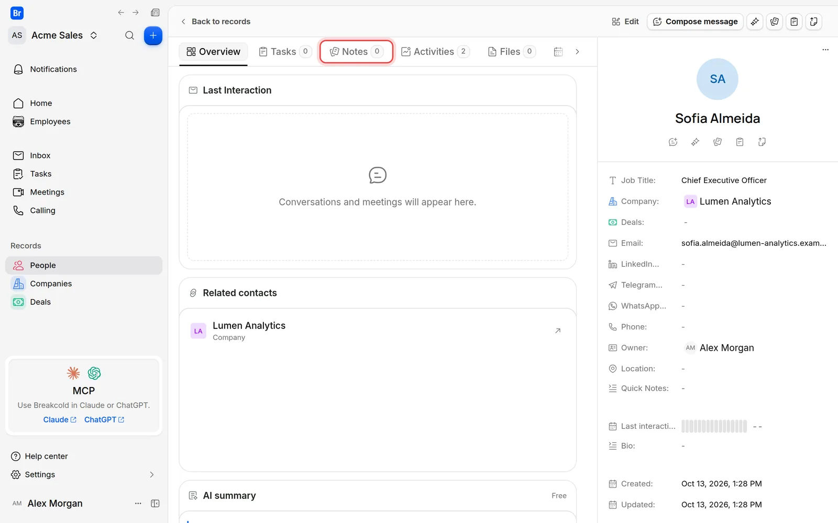Open Lumen Analytics arrow link icon
The width and height of the screenshot is (838, 523).
[x=558, y=331]
